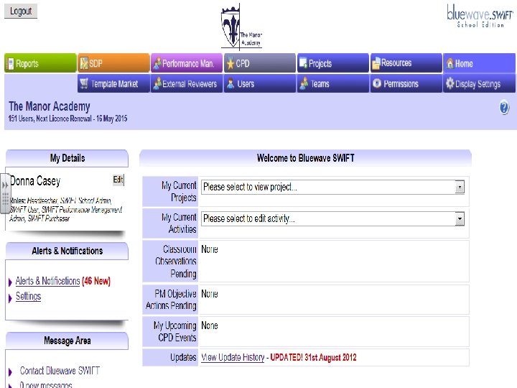
Task: Open the Performance Man. menu tab
Action: pyautogui.click(x=187, y=63)
